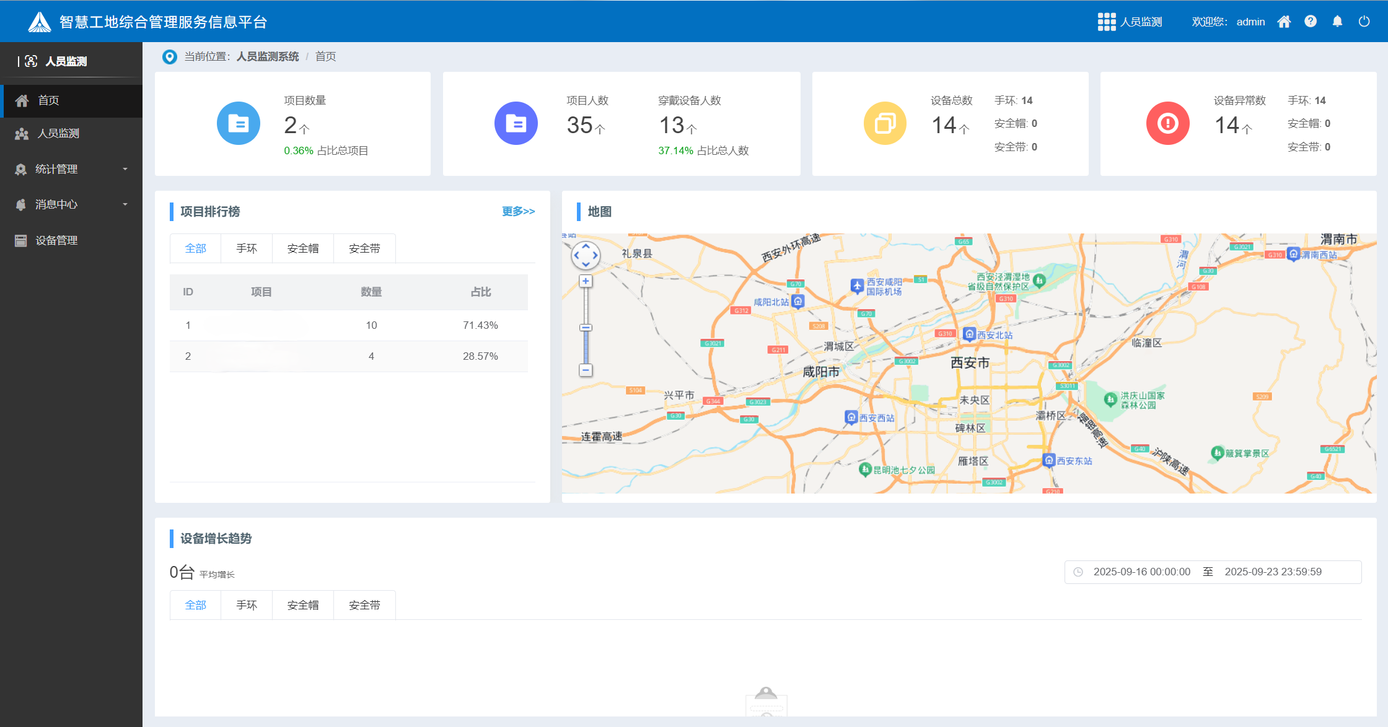Click the map zoom slider handle
This screenshot has height=727, width=1388.
(586, 328)
